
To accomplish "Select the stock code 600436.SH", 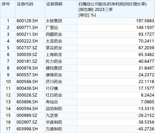I will (27, 88).
